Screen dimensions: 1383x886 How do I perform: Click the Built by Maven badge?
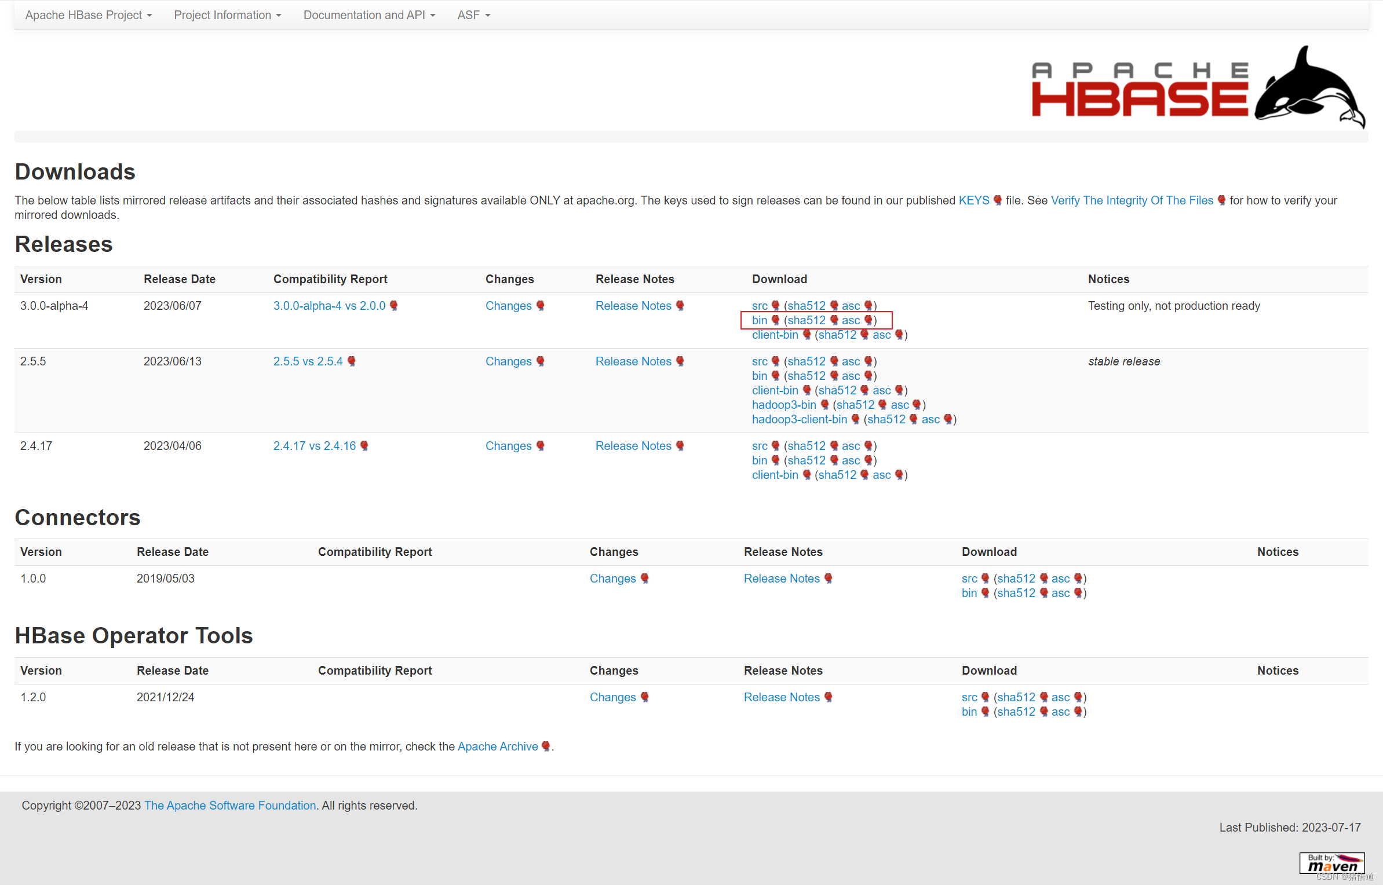click(x=1331, y=863)
